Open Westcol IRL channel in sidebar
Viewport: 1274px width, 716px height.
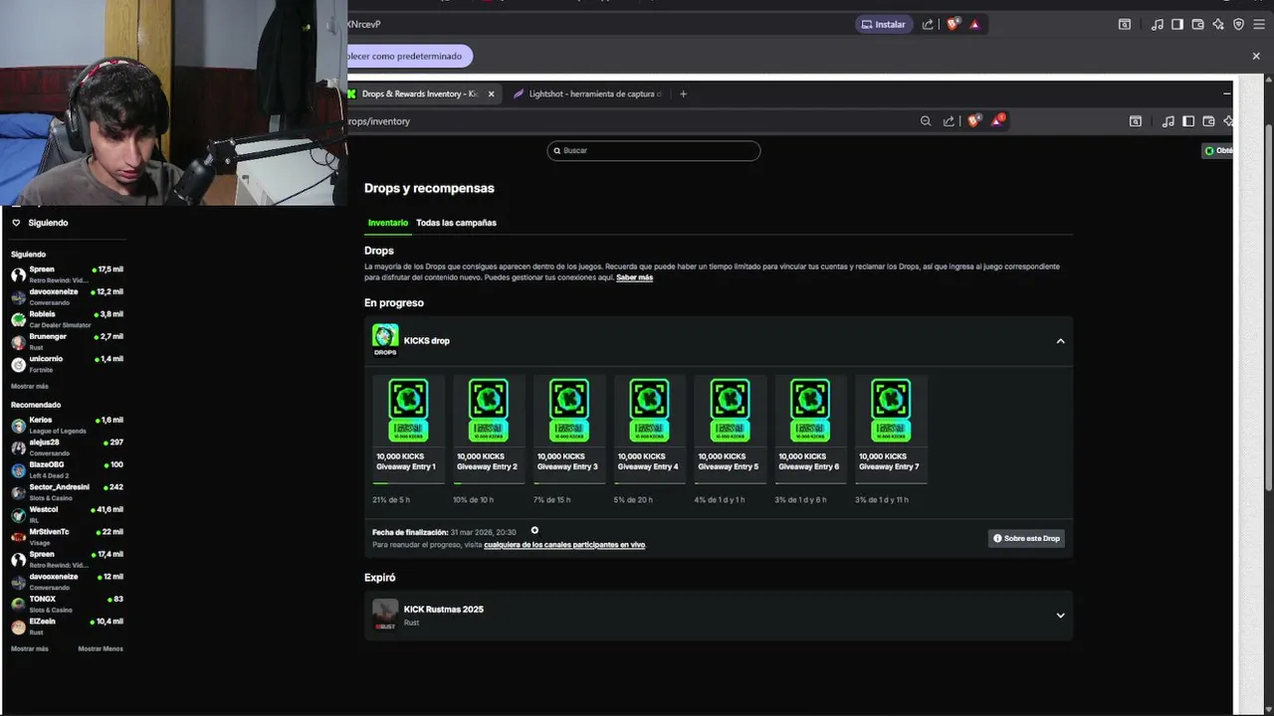tap(67, 514)
